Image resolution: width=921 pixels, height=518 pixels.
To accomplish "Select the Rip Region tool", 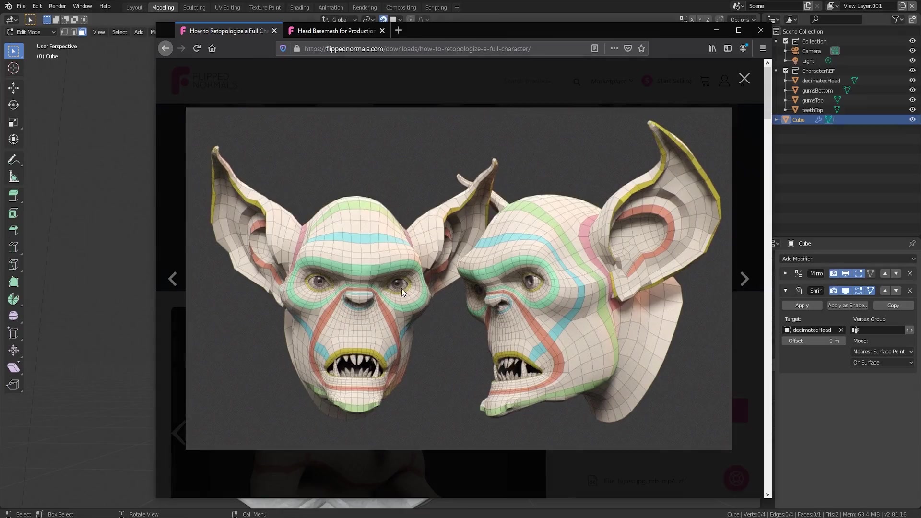I will (13, 385).
